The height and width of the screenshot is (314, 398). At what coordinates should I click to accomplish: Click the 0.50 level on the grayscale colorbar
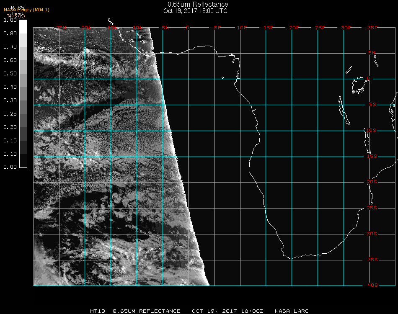tap(23, 74)
